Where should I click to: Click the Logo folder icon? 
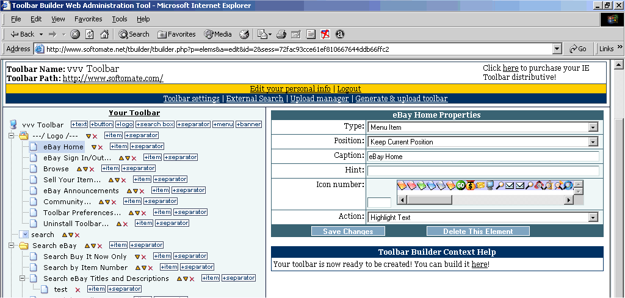(x=24, y=136)
